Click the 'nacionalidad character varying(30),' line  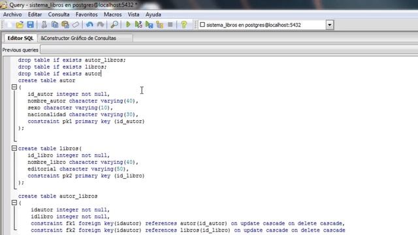click(83, 114)
